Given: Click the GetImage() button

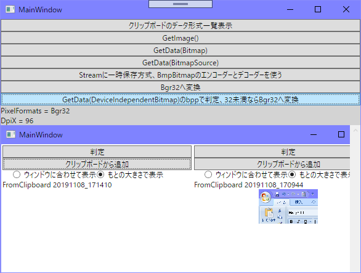Looking at the screenshot, I should tap(180, 38).
